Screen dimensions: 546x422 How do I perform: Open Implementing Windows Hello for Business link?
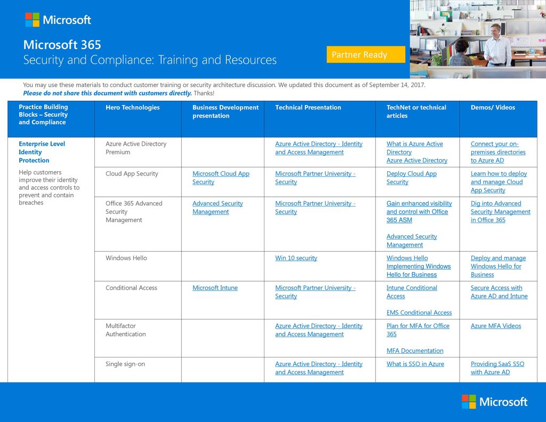(418, 270)
